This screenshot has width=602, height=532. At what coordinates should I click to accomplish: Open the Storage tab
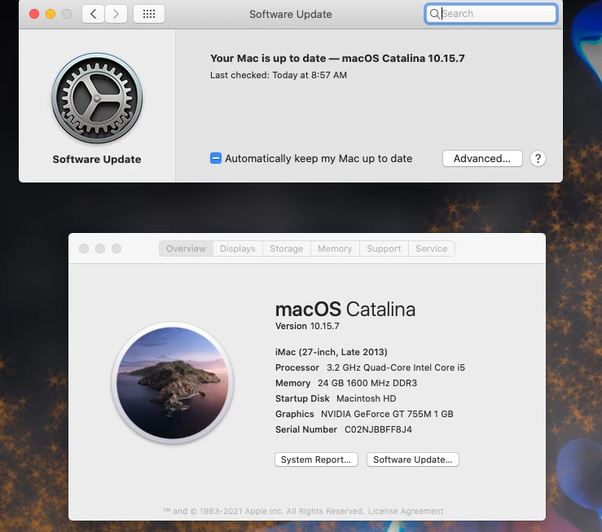click(x=287, y=248)
